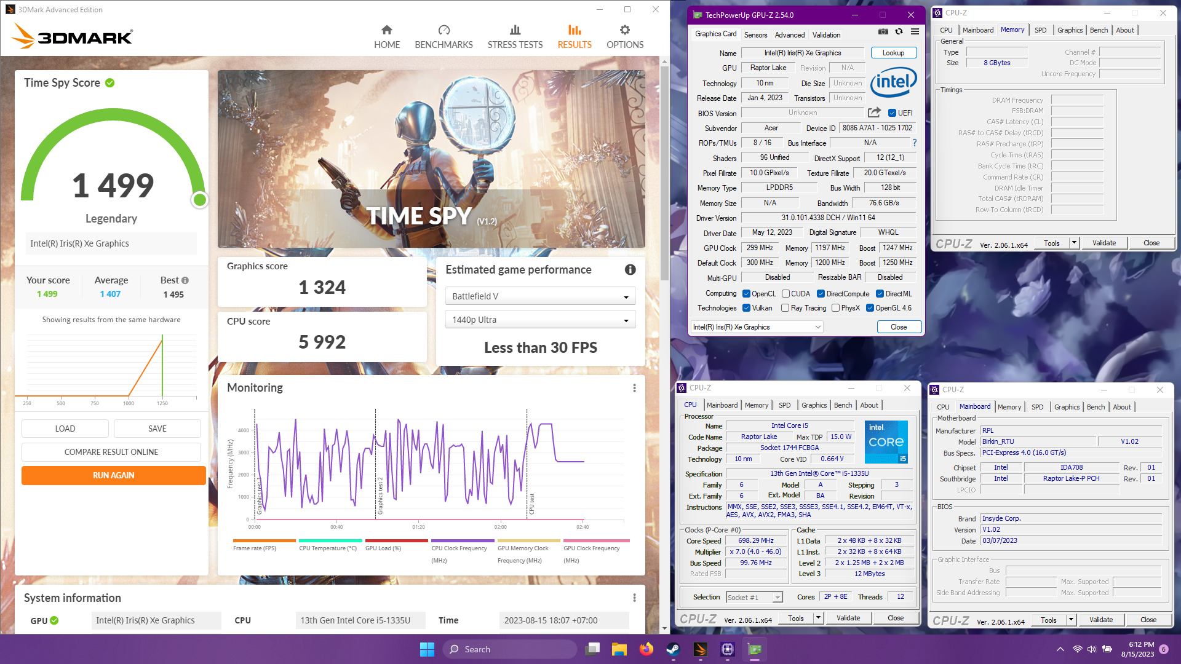Open the Monitoring three-dot menu
The image size is (1181, 664).
(634, 388)
